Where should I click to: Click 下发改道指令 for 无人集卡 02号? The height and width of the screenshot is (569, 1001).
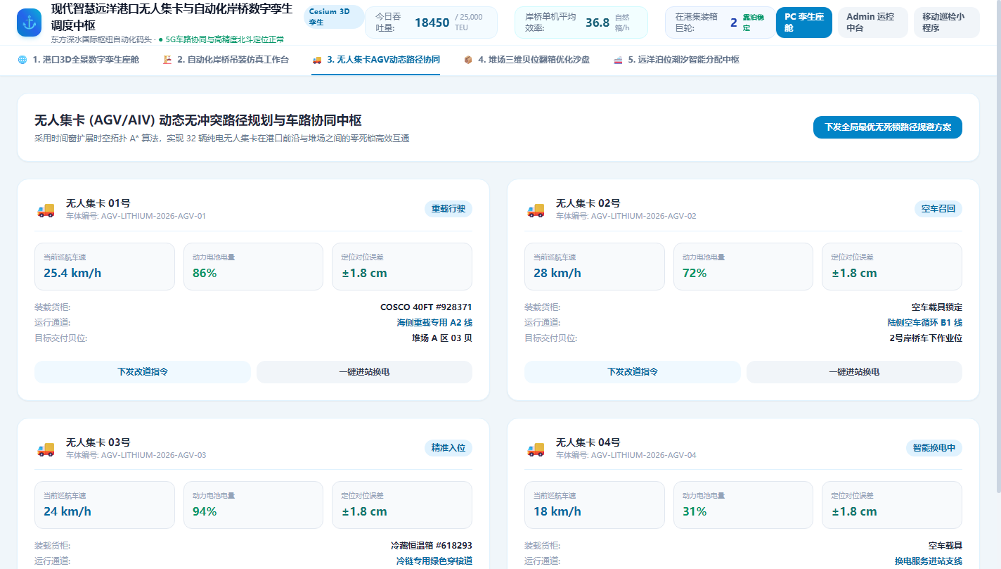click(x=633, y=372)
